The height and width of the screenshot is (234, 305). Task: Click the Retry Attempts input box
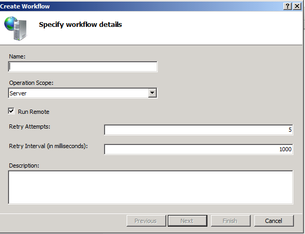point(198,130)
